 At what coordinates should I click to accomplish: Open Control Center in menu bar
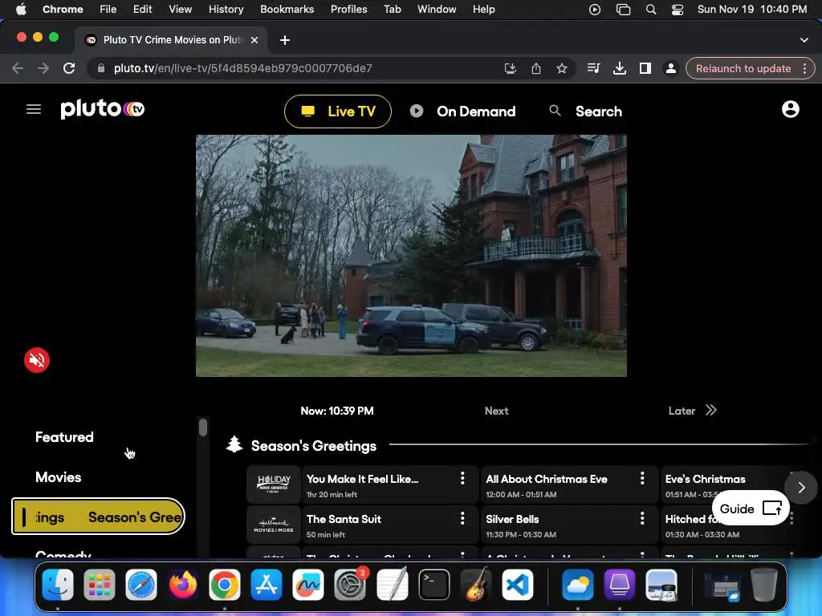click(x=678, y=9)
